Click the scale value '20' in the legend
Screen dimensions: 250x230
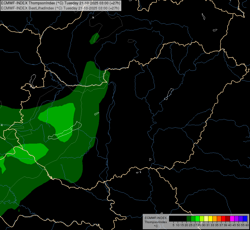186,225
